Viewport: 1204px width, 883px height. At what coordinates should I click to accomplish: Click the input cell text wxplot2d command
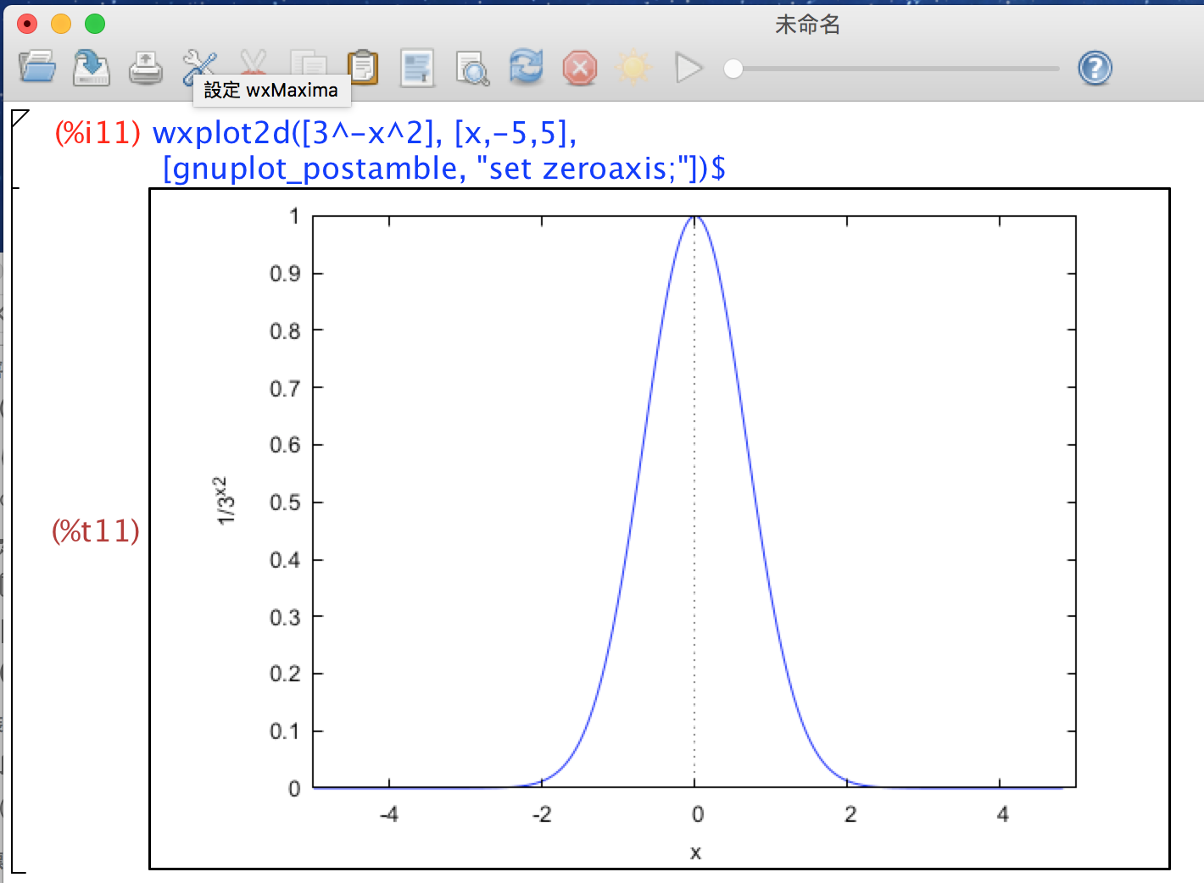click(365, 133)
